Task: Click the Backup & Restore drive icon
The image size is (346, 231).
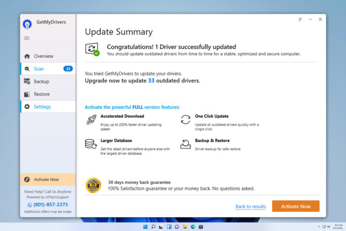Action: tap(185, 144)
